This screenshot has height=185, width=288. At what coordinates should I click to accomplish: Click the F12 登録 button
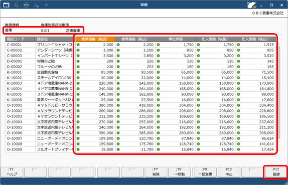point(276,172)
